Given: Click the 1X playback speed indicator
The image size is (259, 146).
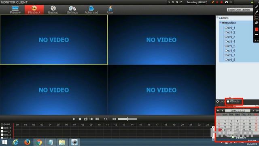Looking at the screenshot, I should (x=106, y=119).
